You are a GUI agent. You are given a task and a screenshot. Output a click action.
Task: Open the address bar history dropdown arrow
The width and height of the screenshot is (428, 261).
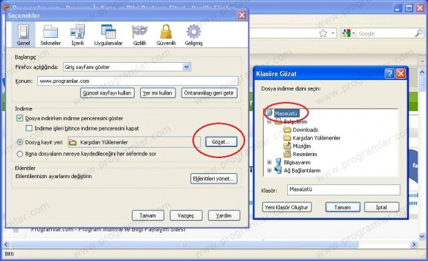333,33
